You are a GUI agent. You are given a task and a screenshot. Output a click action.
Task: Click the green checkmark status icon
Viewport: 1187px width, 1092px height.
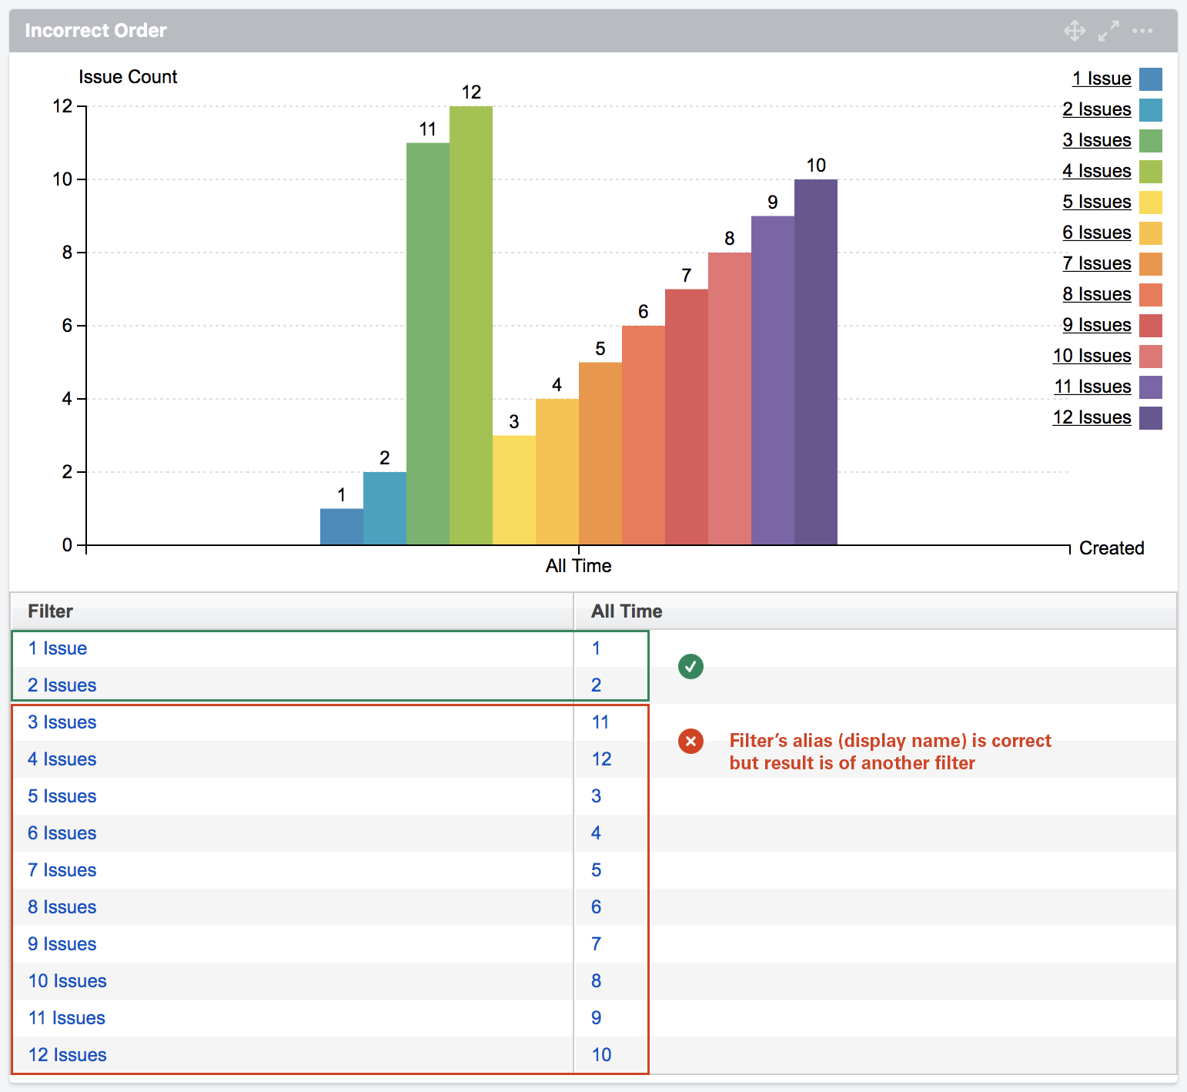click(x=690, y=666)
